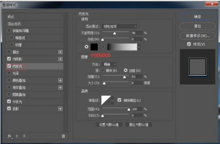Viewport: 220px width, 144px height.
Task: Open the 方法 dropdown
Action: 109,64
